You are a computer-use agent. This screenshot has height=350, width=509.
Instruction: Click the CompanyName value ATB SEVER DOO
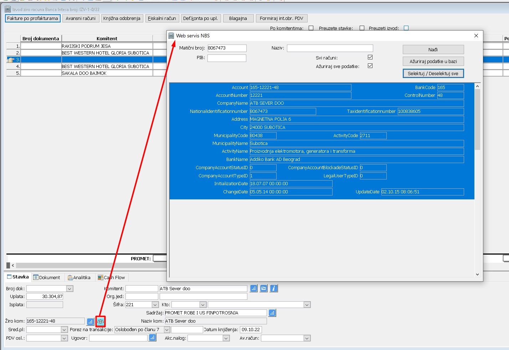(357, 103)
